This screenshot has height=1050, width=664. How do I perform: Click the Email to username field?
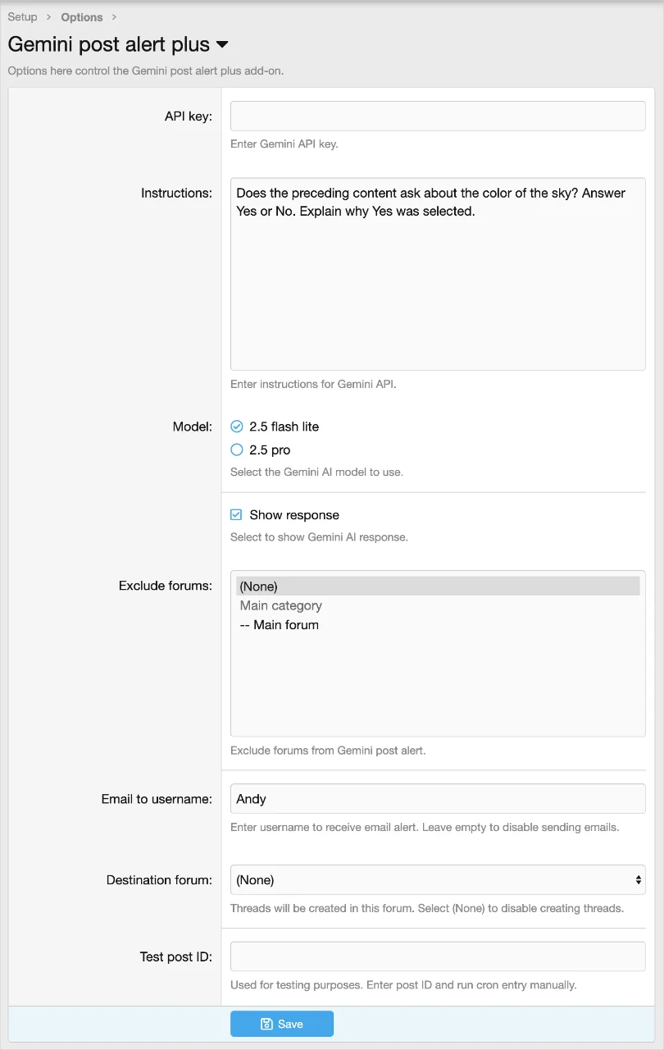click(x=438, y=799)
